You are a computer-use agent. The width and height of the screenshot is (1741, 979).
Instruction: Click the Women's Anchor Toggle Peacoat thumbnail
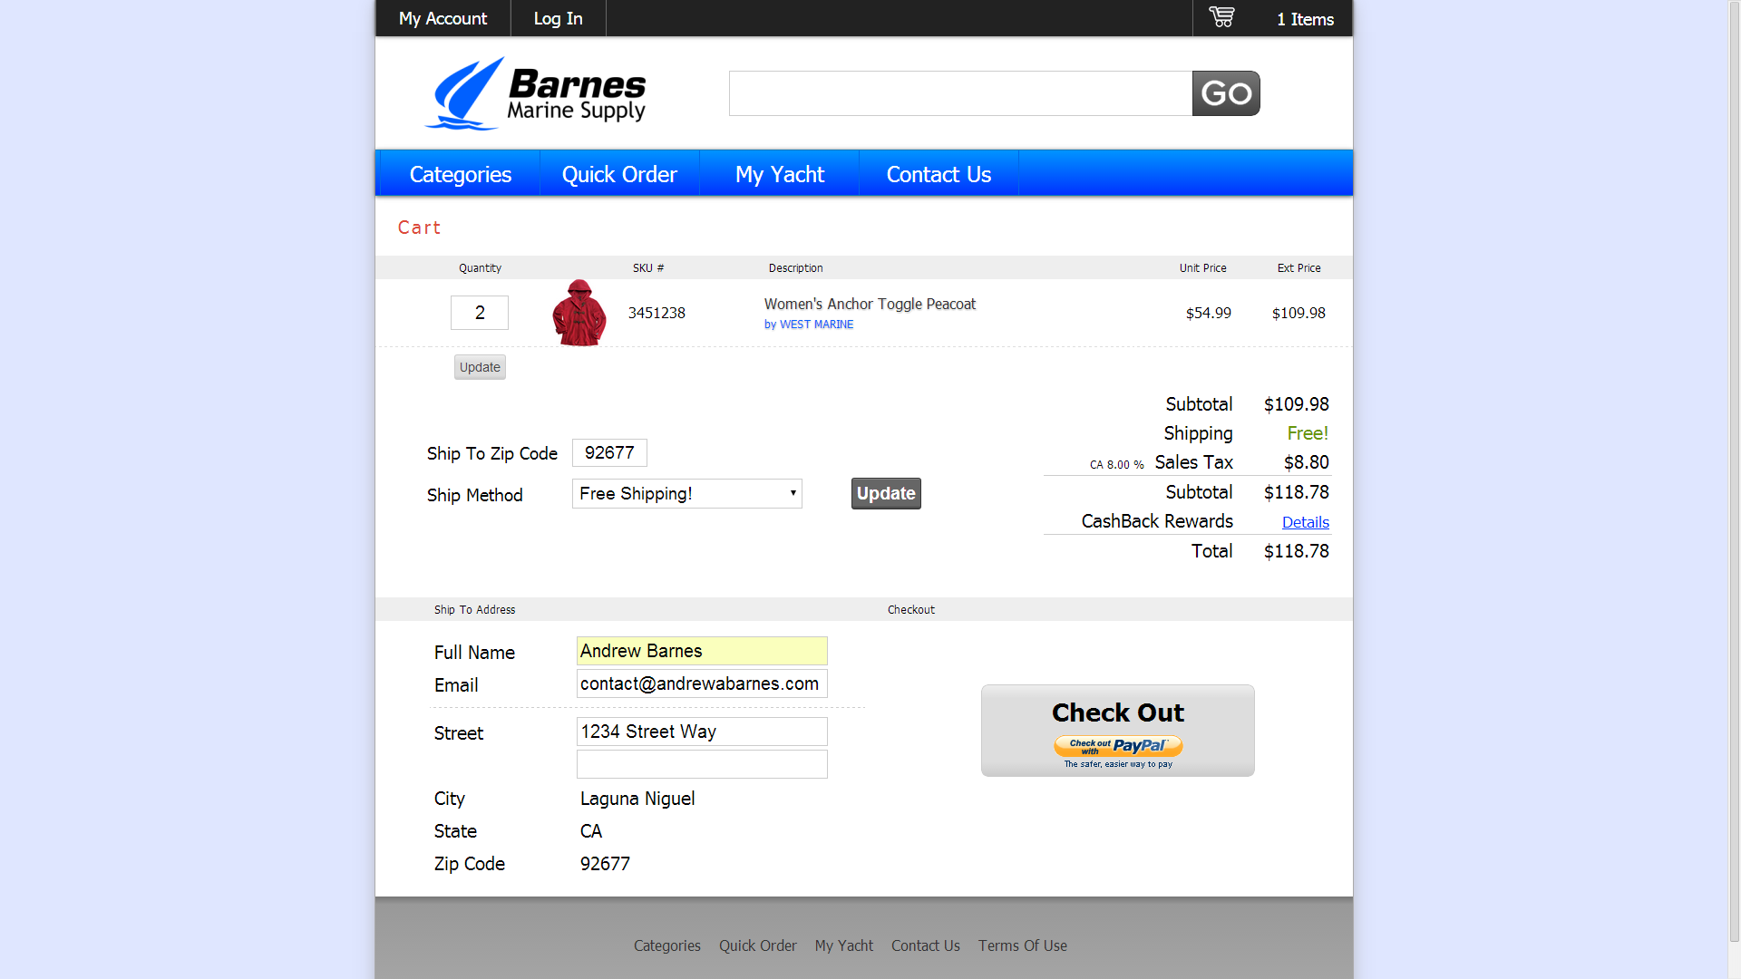coord(578,313)
